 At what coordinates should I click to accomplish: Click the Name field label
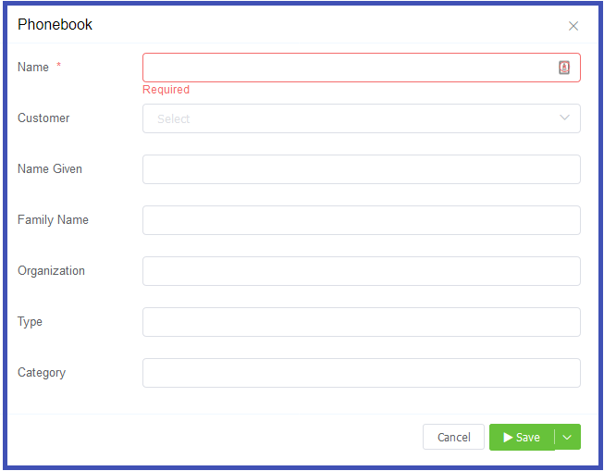point(33,67)
